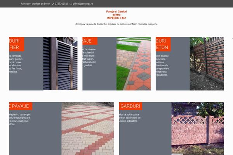Open the office@armopav.ro email link
233x155 pixels.
(x=83, y=4)
